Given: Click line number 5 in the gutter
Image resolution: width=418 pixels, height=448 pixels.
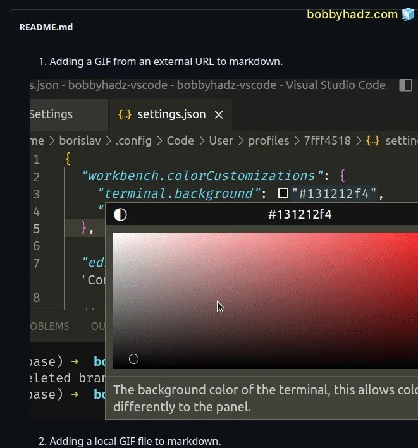Looking at the screenshot, I should pyautogui.click(x=36, y=229).
